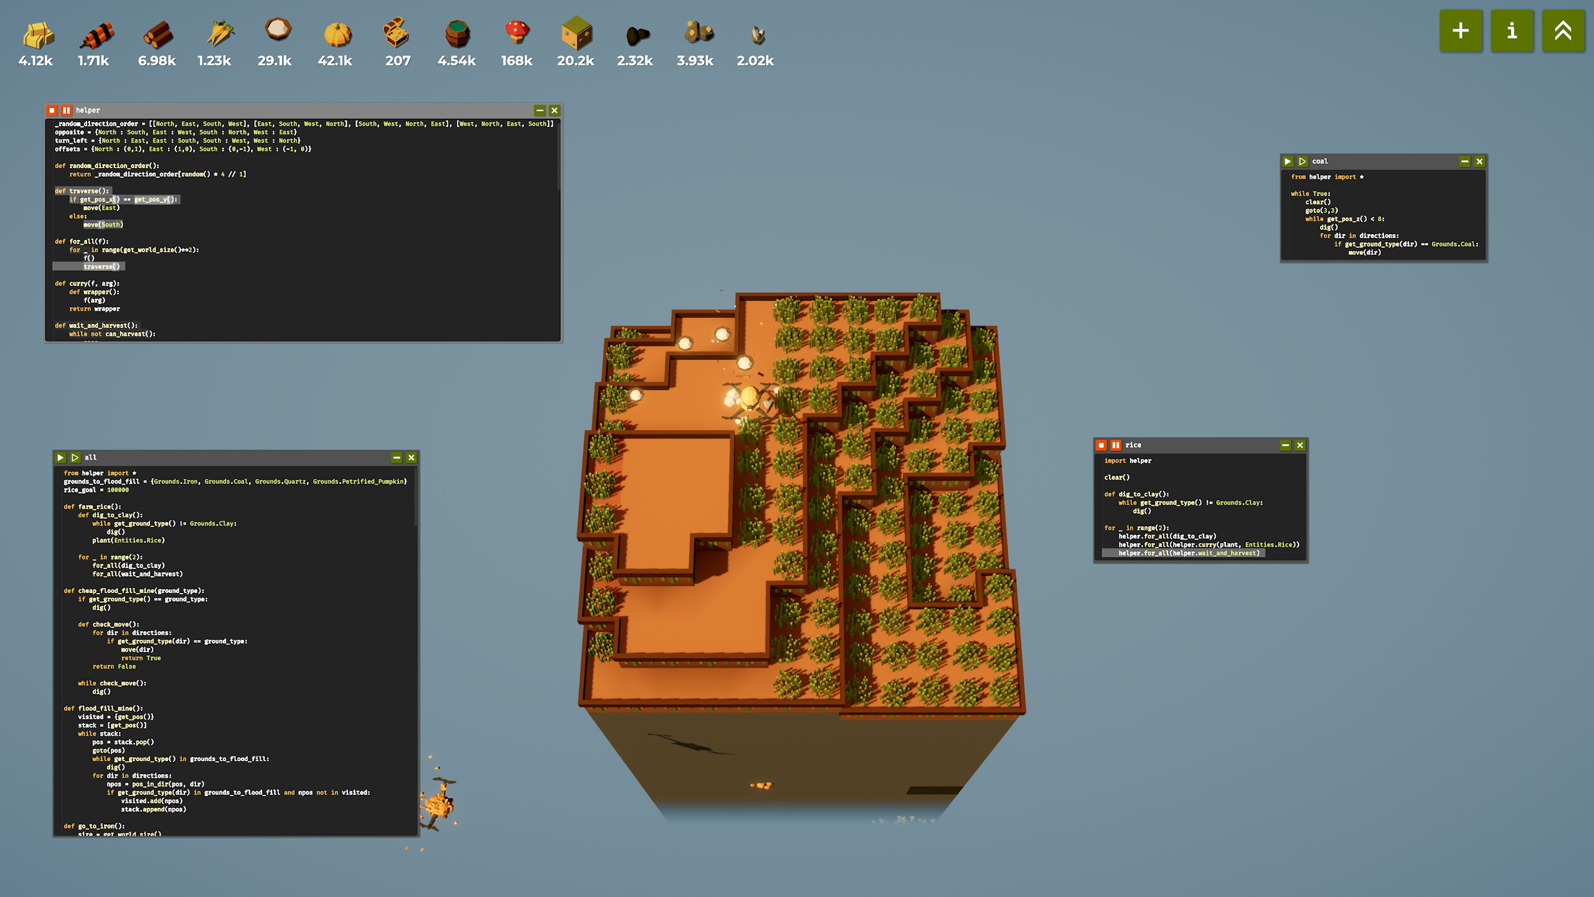Open a new code window with plus button

tap(1461, 31)
